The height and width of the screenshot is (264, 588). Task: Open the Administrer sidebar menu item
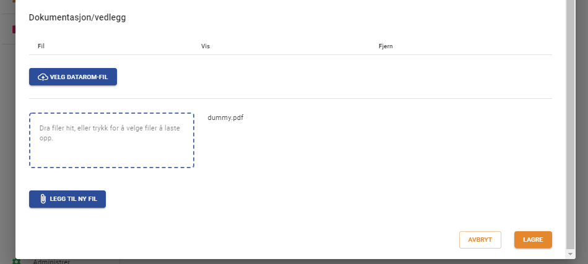pyautogui.click(x=51, y=262)
